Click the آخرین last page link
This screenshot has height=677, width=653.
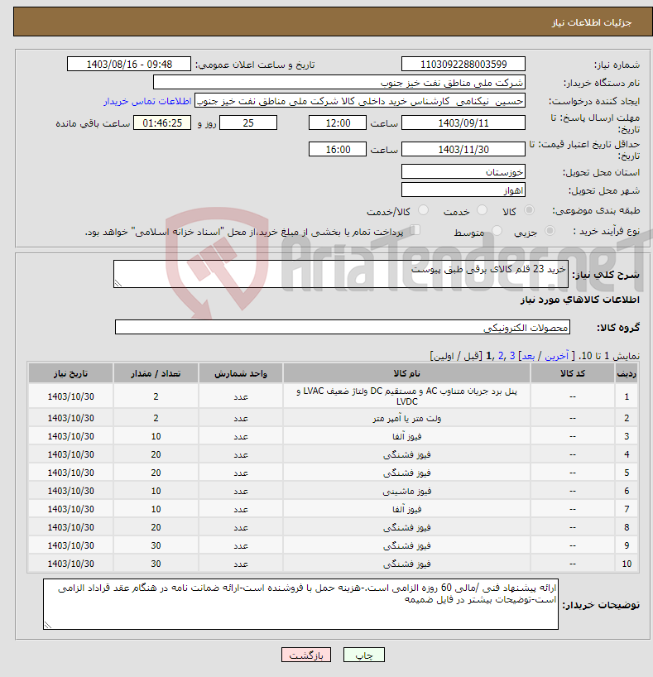tap(557, 356)
